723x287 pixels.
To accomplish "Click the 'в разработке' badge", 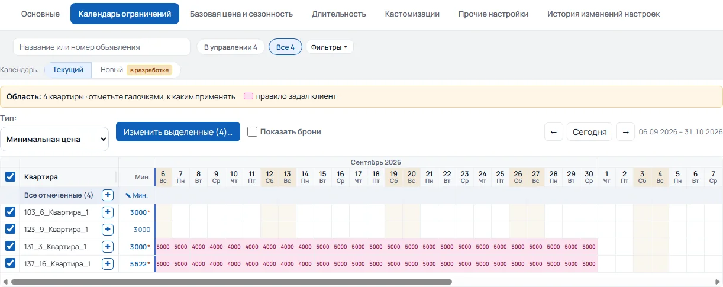I will point(150,70).
